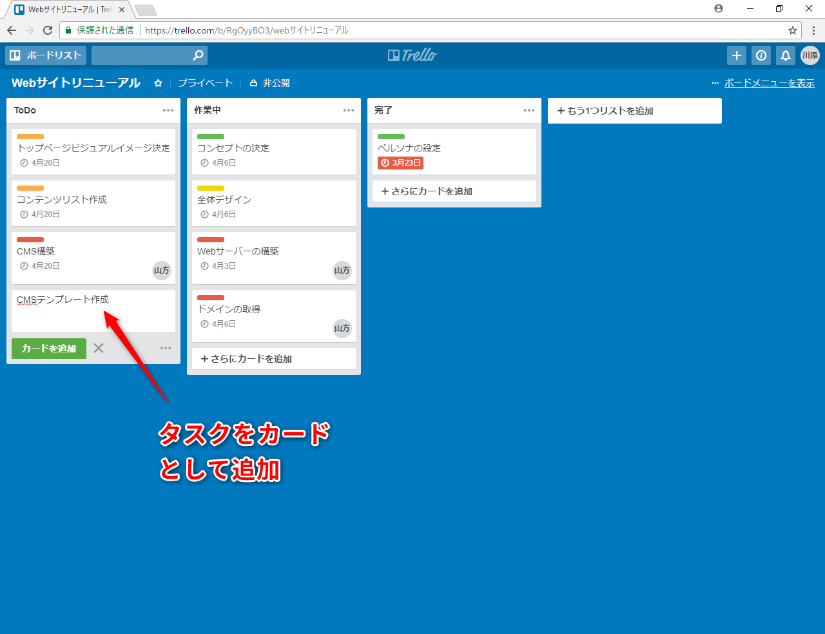Click the 山方 avatar on Webサーバーの構築 card

click(342, 271)
